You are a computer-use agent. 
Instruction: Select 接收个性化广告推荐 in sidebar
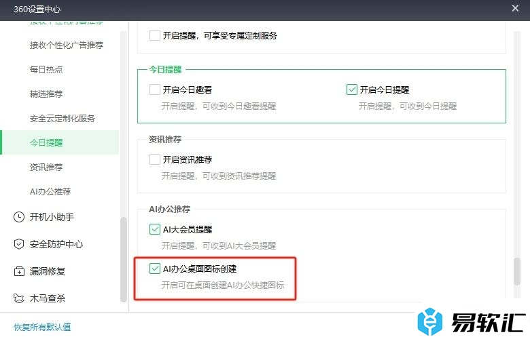point(67,45)
